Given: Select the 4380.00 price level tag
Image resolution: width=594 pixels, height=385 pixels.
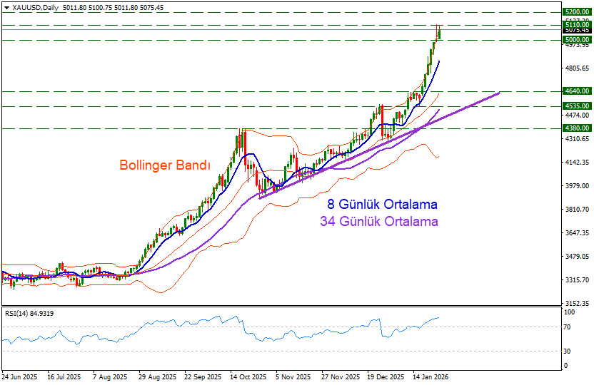Looking at the screenshot, I should (x=576, y=128).
